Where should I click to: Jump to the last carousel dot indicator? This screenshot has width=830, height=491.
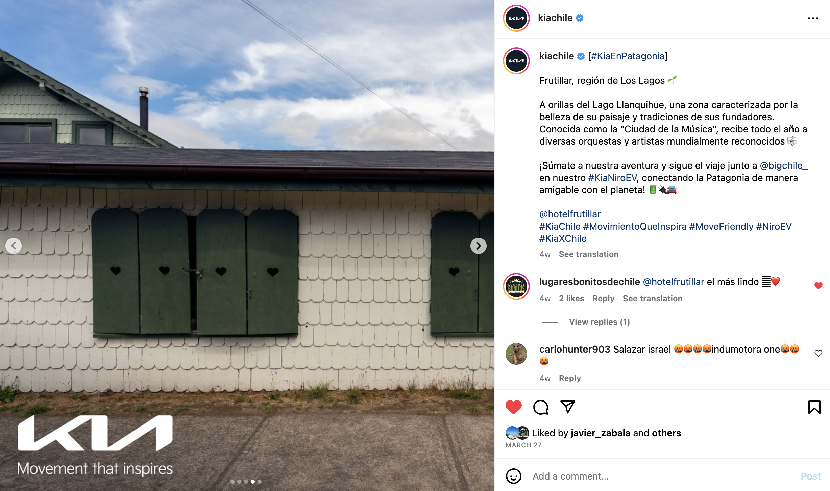260,482
